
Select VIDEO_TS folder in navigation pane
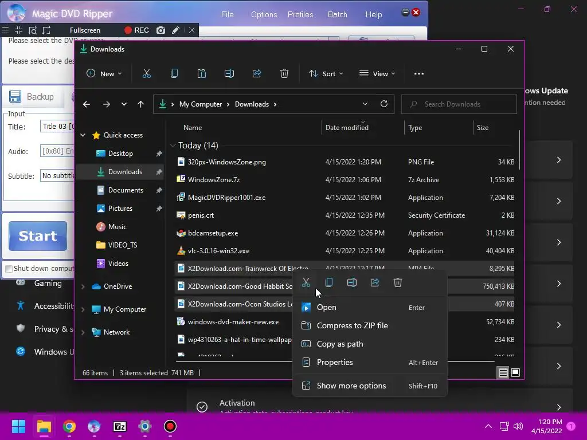click(123, 245)
